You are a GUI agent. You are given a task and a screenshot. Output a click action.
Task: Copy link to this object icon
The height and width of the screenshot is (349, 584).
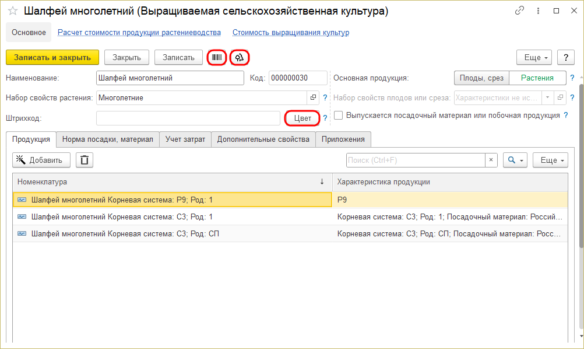pyautogui.click(x=519, y=11)
